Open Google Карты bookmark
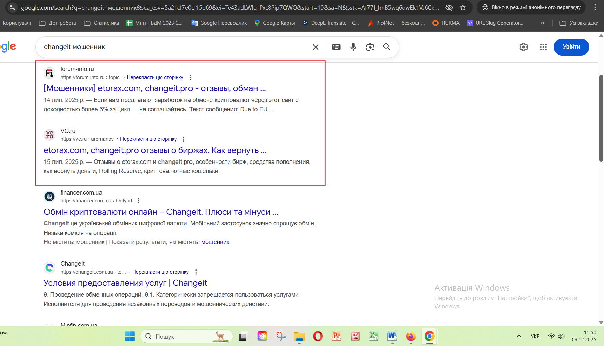 pyautogui.click(x=275, y=23)
